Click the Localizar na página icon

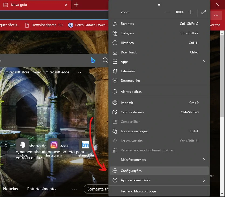point(115,131)
